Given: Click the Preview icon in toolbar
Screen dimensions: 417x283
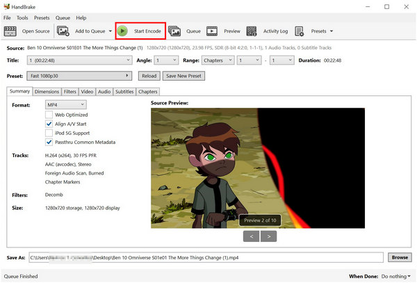Looking at the screenshot, I should point(212,31).
